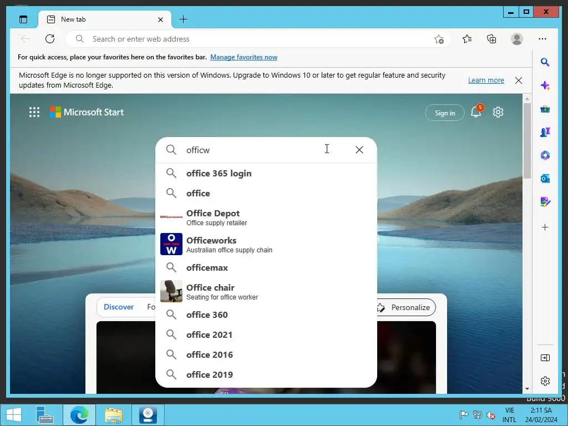Select office 2016 suggestion

[x=266, y=354]
